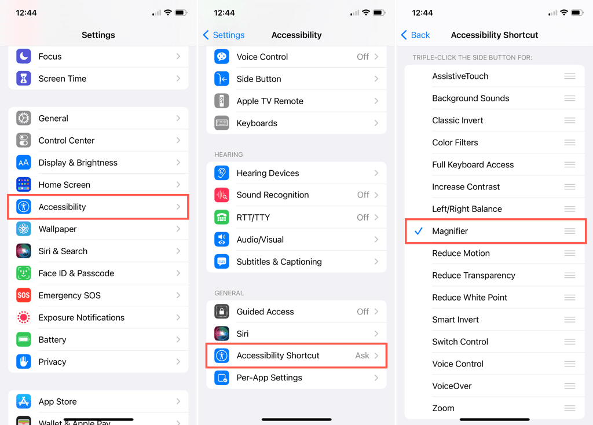Open the Accessibility row in Settings
This screenshot has width=593, height=425.
click(98, 207)
